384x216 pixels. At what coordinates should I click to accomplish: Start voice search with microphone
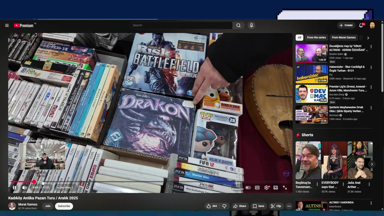(251, 25)
